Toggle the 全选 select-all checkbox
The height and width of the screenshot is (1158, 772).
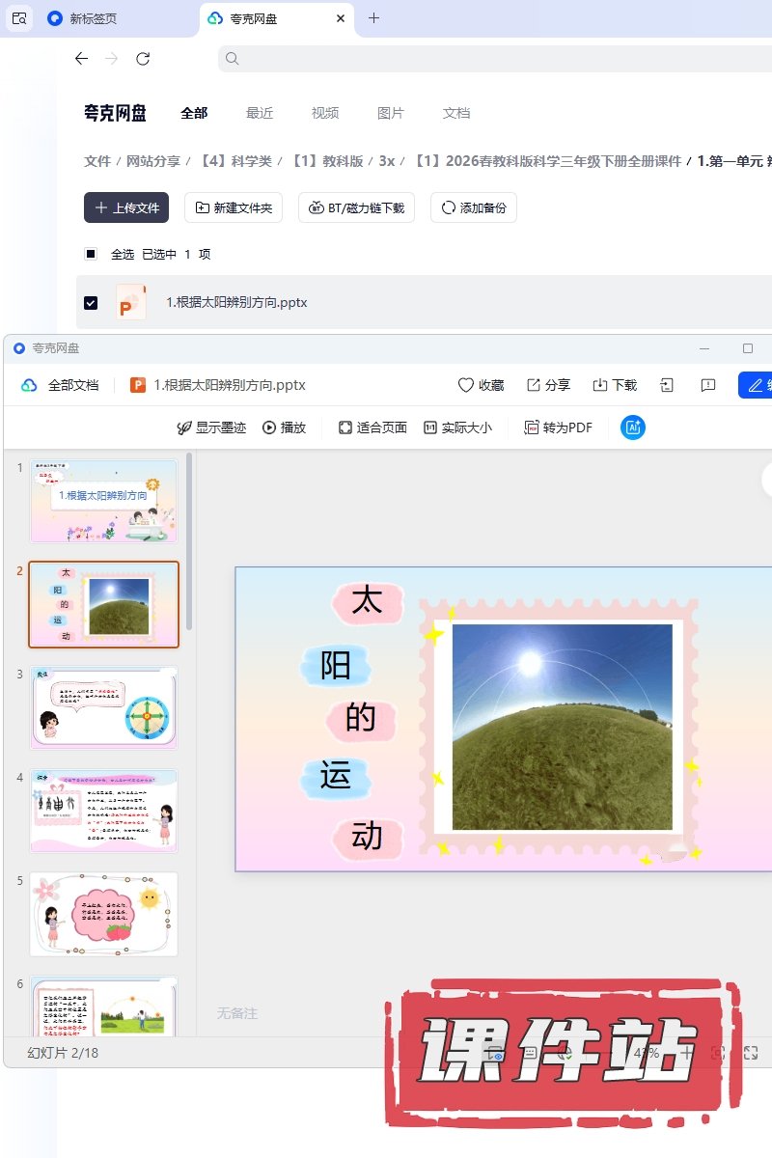[x=91, y=254]
